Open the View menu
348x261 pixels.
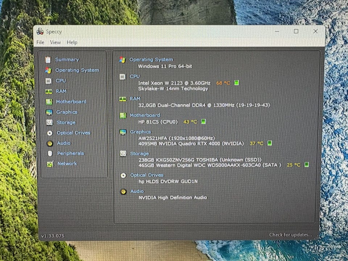[x=55, y=42]
